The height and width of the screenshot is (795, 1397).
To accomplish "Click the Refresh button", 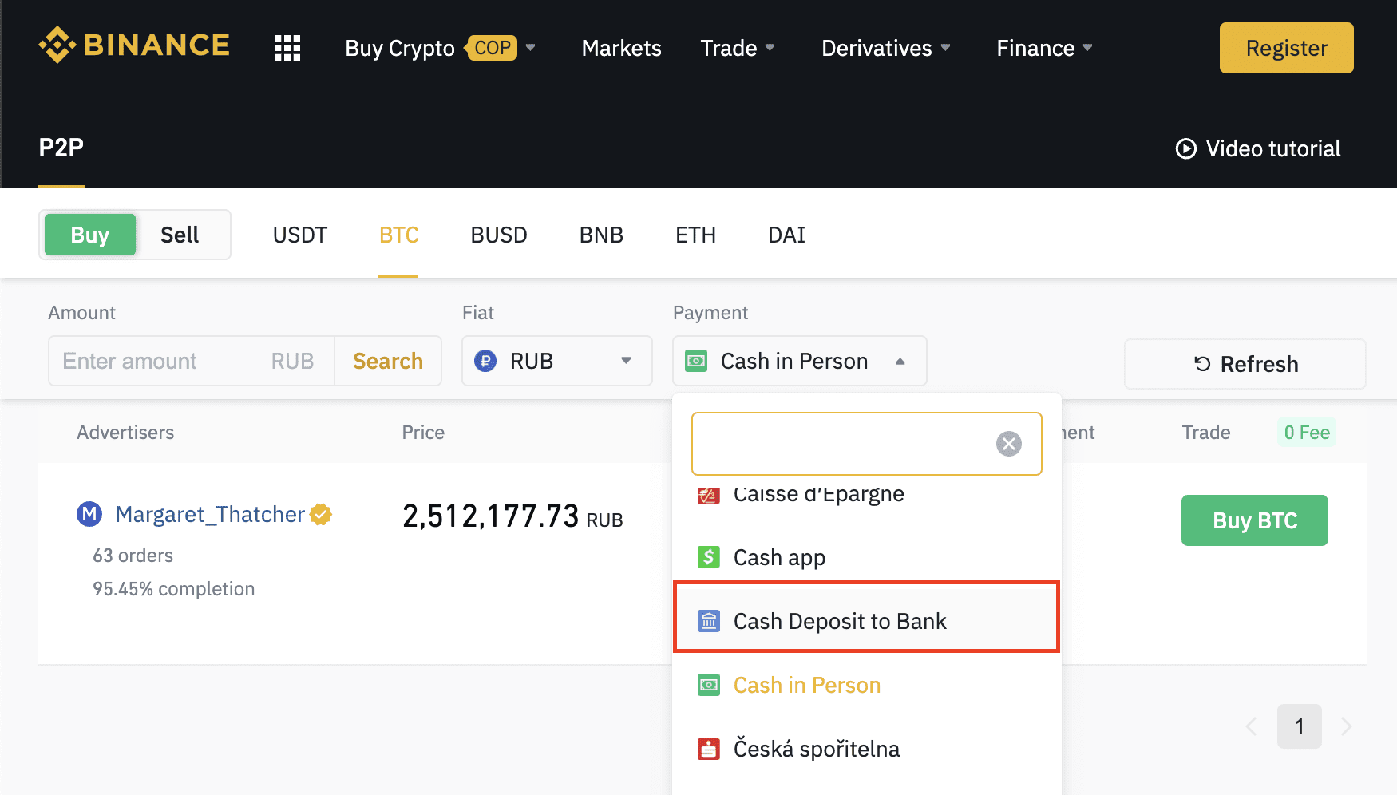I will [x=1245, y=364].
